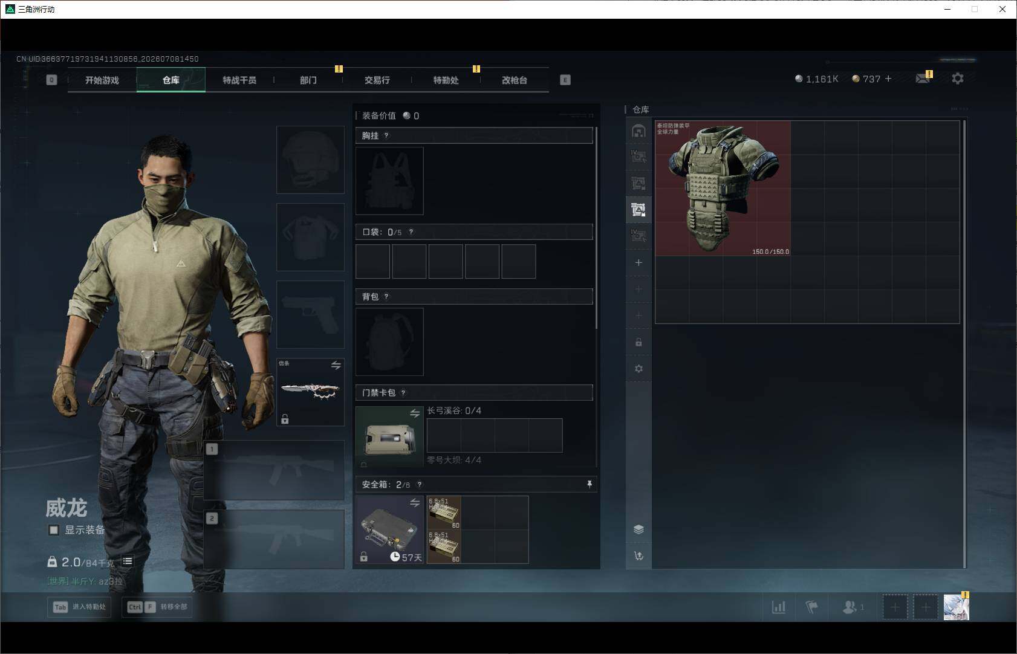Open the mail inbox icon
The image size is (1017, 654).
pos(923,79)
